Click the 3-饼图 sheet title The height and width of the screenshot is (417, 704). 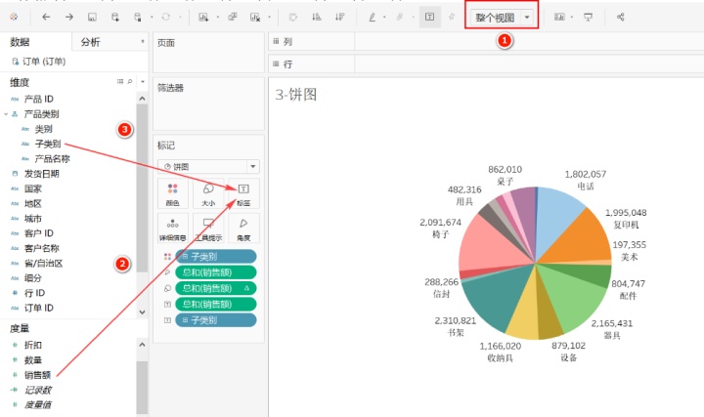point(296,95)
